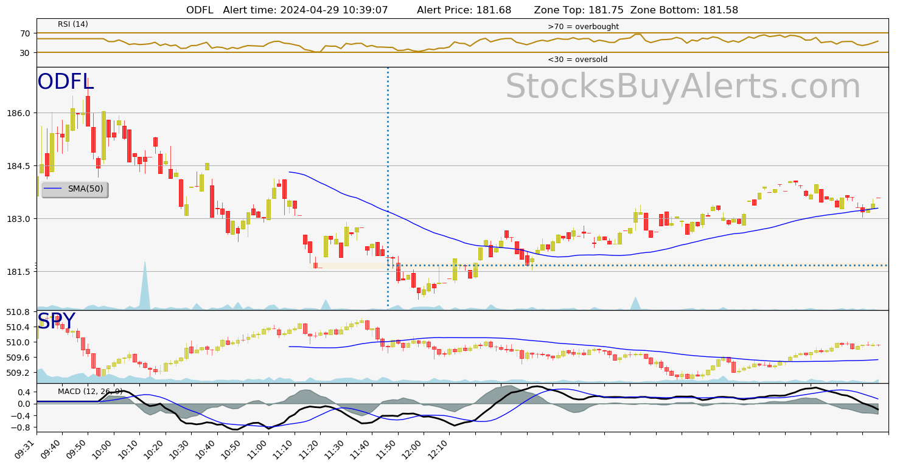The width and height of the screenshot is (897, 467).
Task: Click the 09:40 time axis label
Action: [x=51, y=448]
